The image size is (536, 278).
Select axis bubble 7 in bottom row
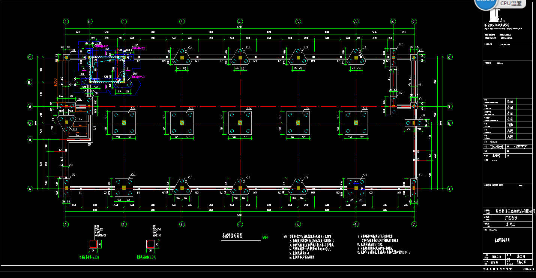pos(414,224)
